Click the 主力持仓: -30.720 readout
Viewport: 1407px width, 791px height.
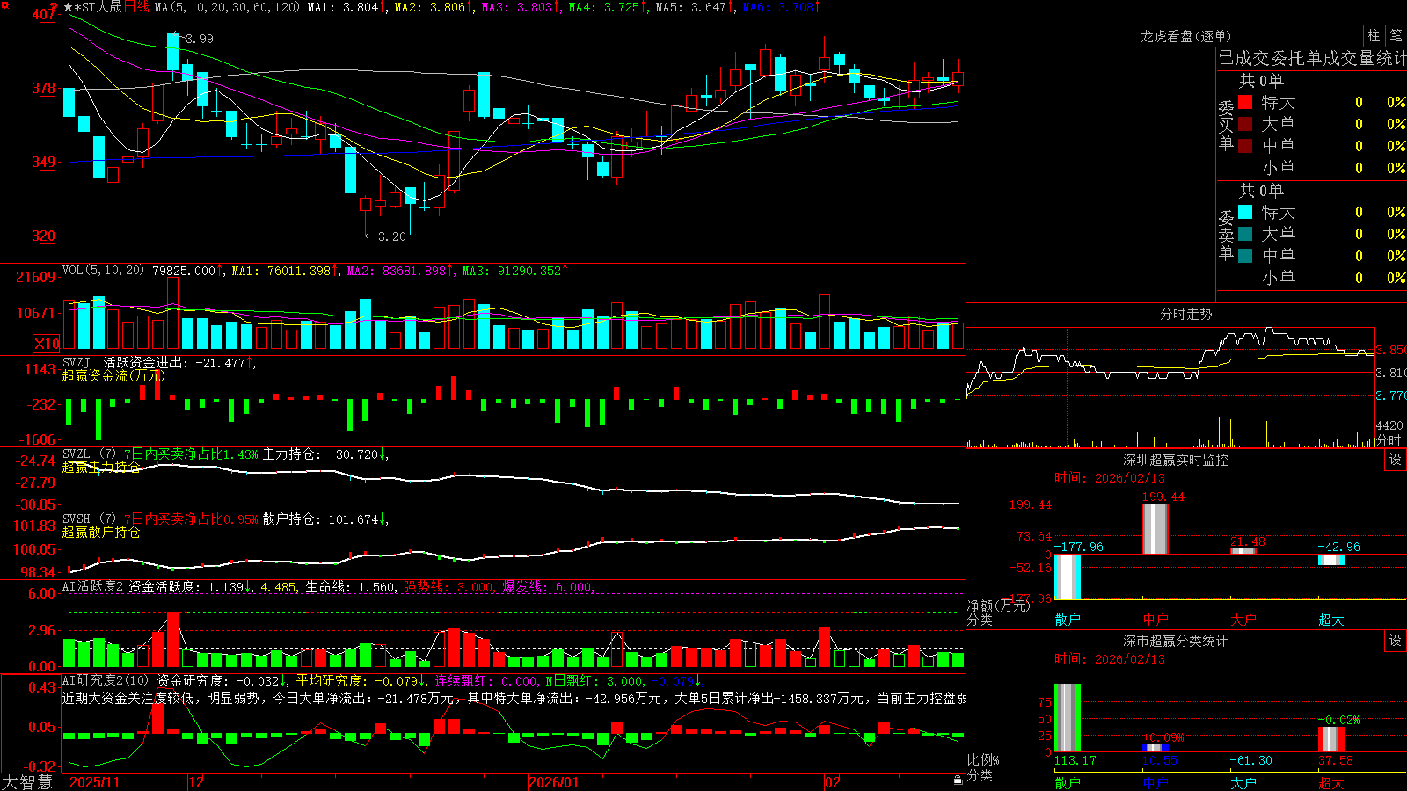point(321,454)
